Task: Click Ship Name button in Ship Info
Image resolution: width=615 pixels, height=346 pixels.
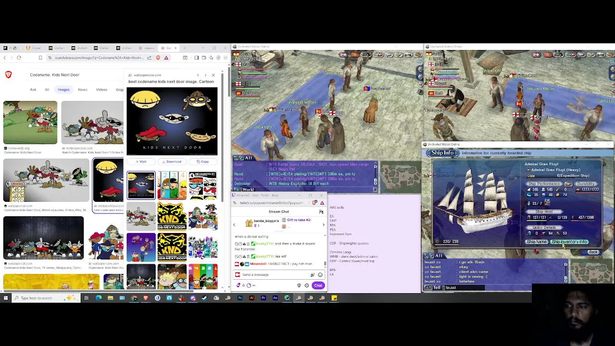Action: click(x=537, y=242)
